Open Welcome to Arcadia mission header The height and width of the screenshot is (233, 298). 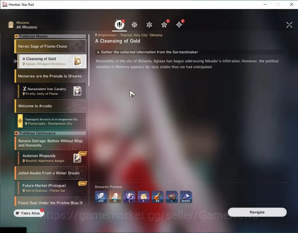[50, 106]
